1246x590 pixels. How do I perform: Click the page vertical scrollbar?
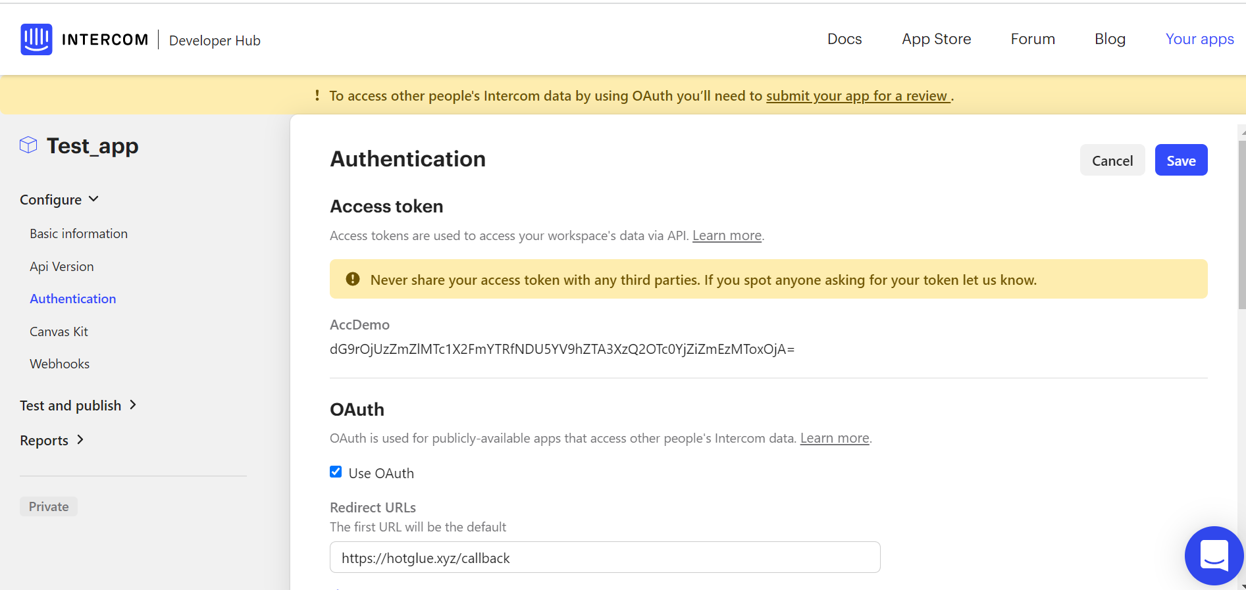click(1241, 224)
